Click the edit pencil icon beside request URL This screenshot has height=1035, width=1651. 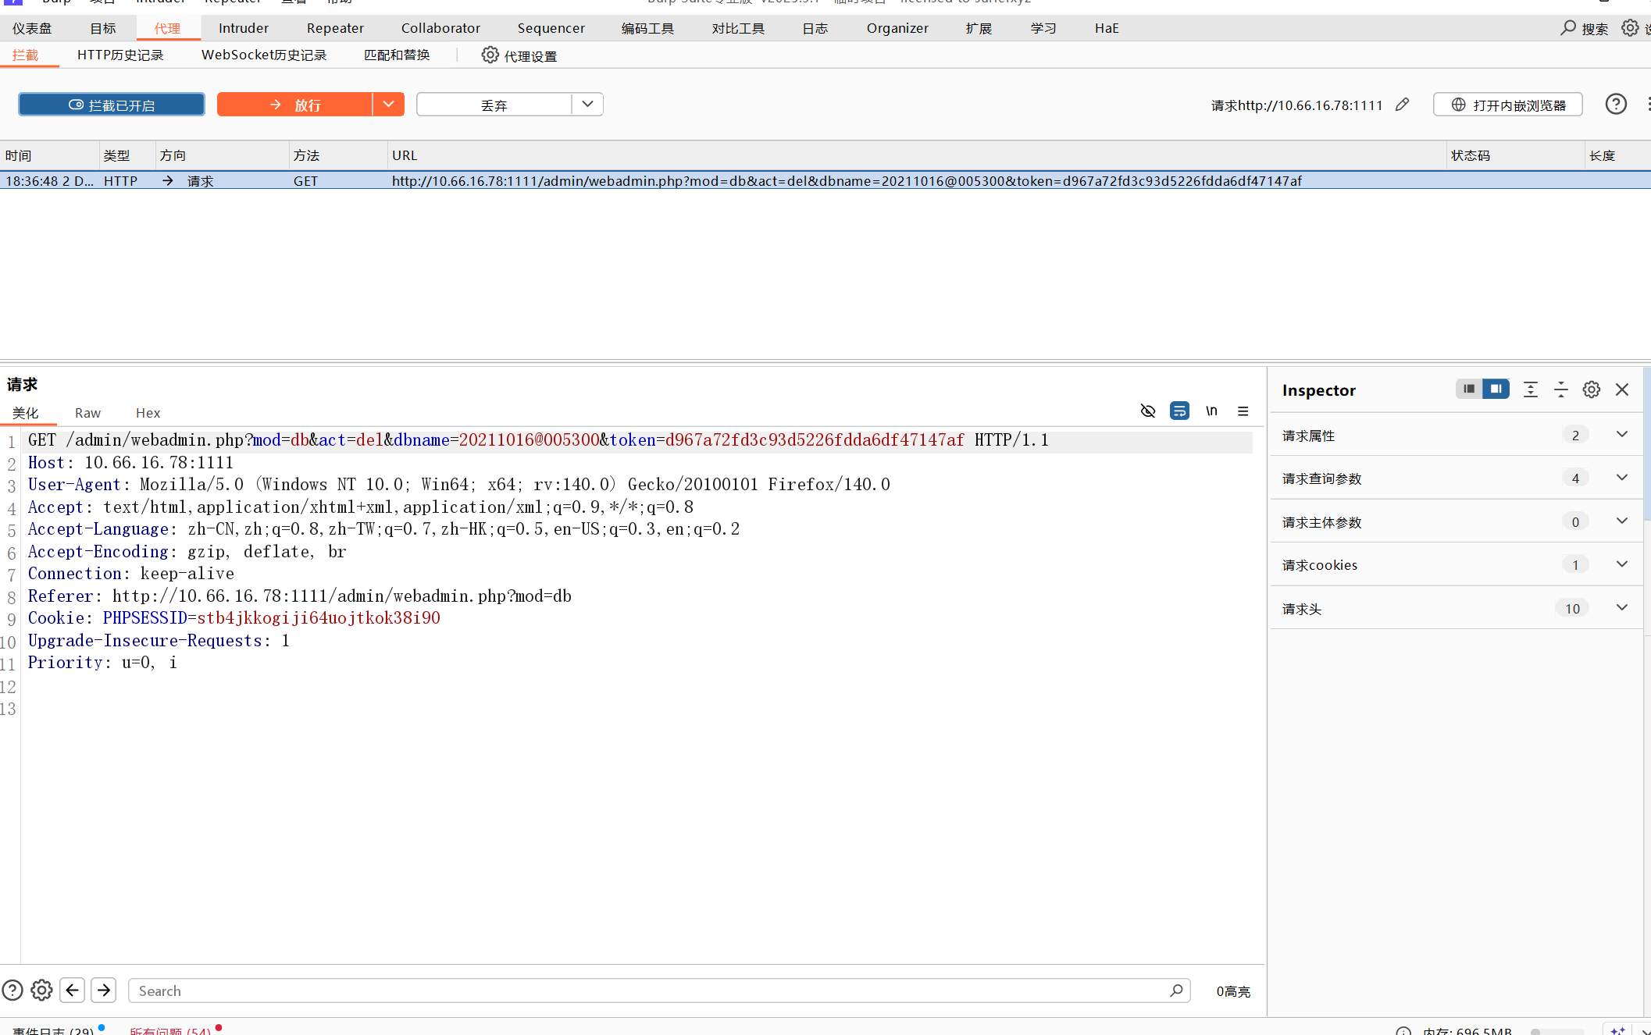coord(1403,105)
